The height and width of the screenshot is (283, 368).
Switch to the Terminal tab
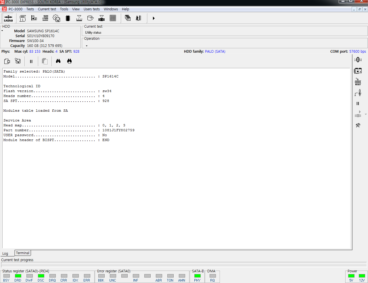click(23, 253)
